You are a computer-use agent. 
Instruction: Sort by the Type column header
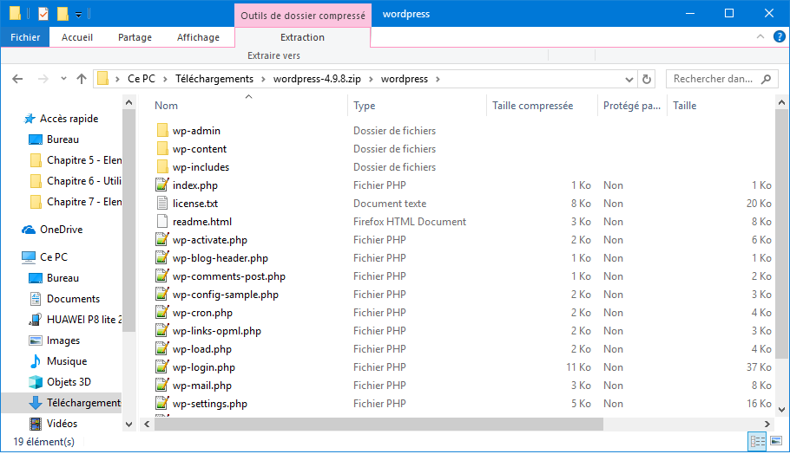coord(365,106)
